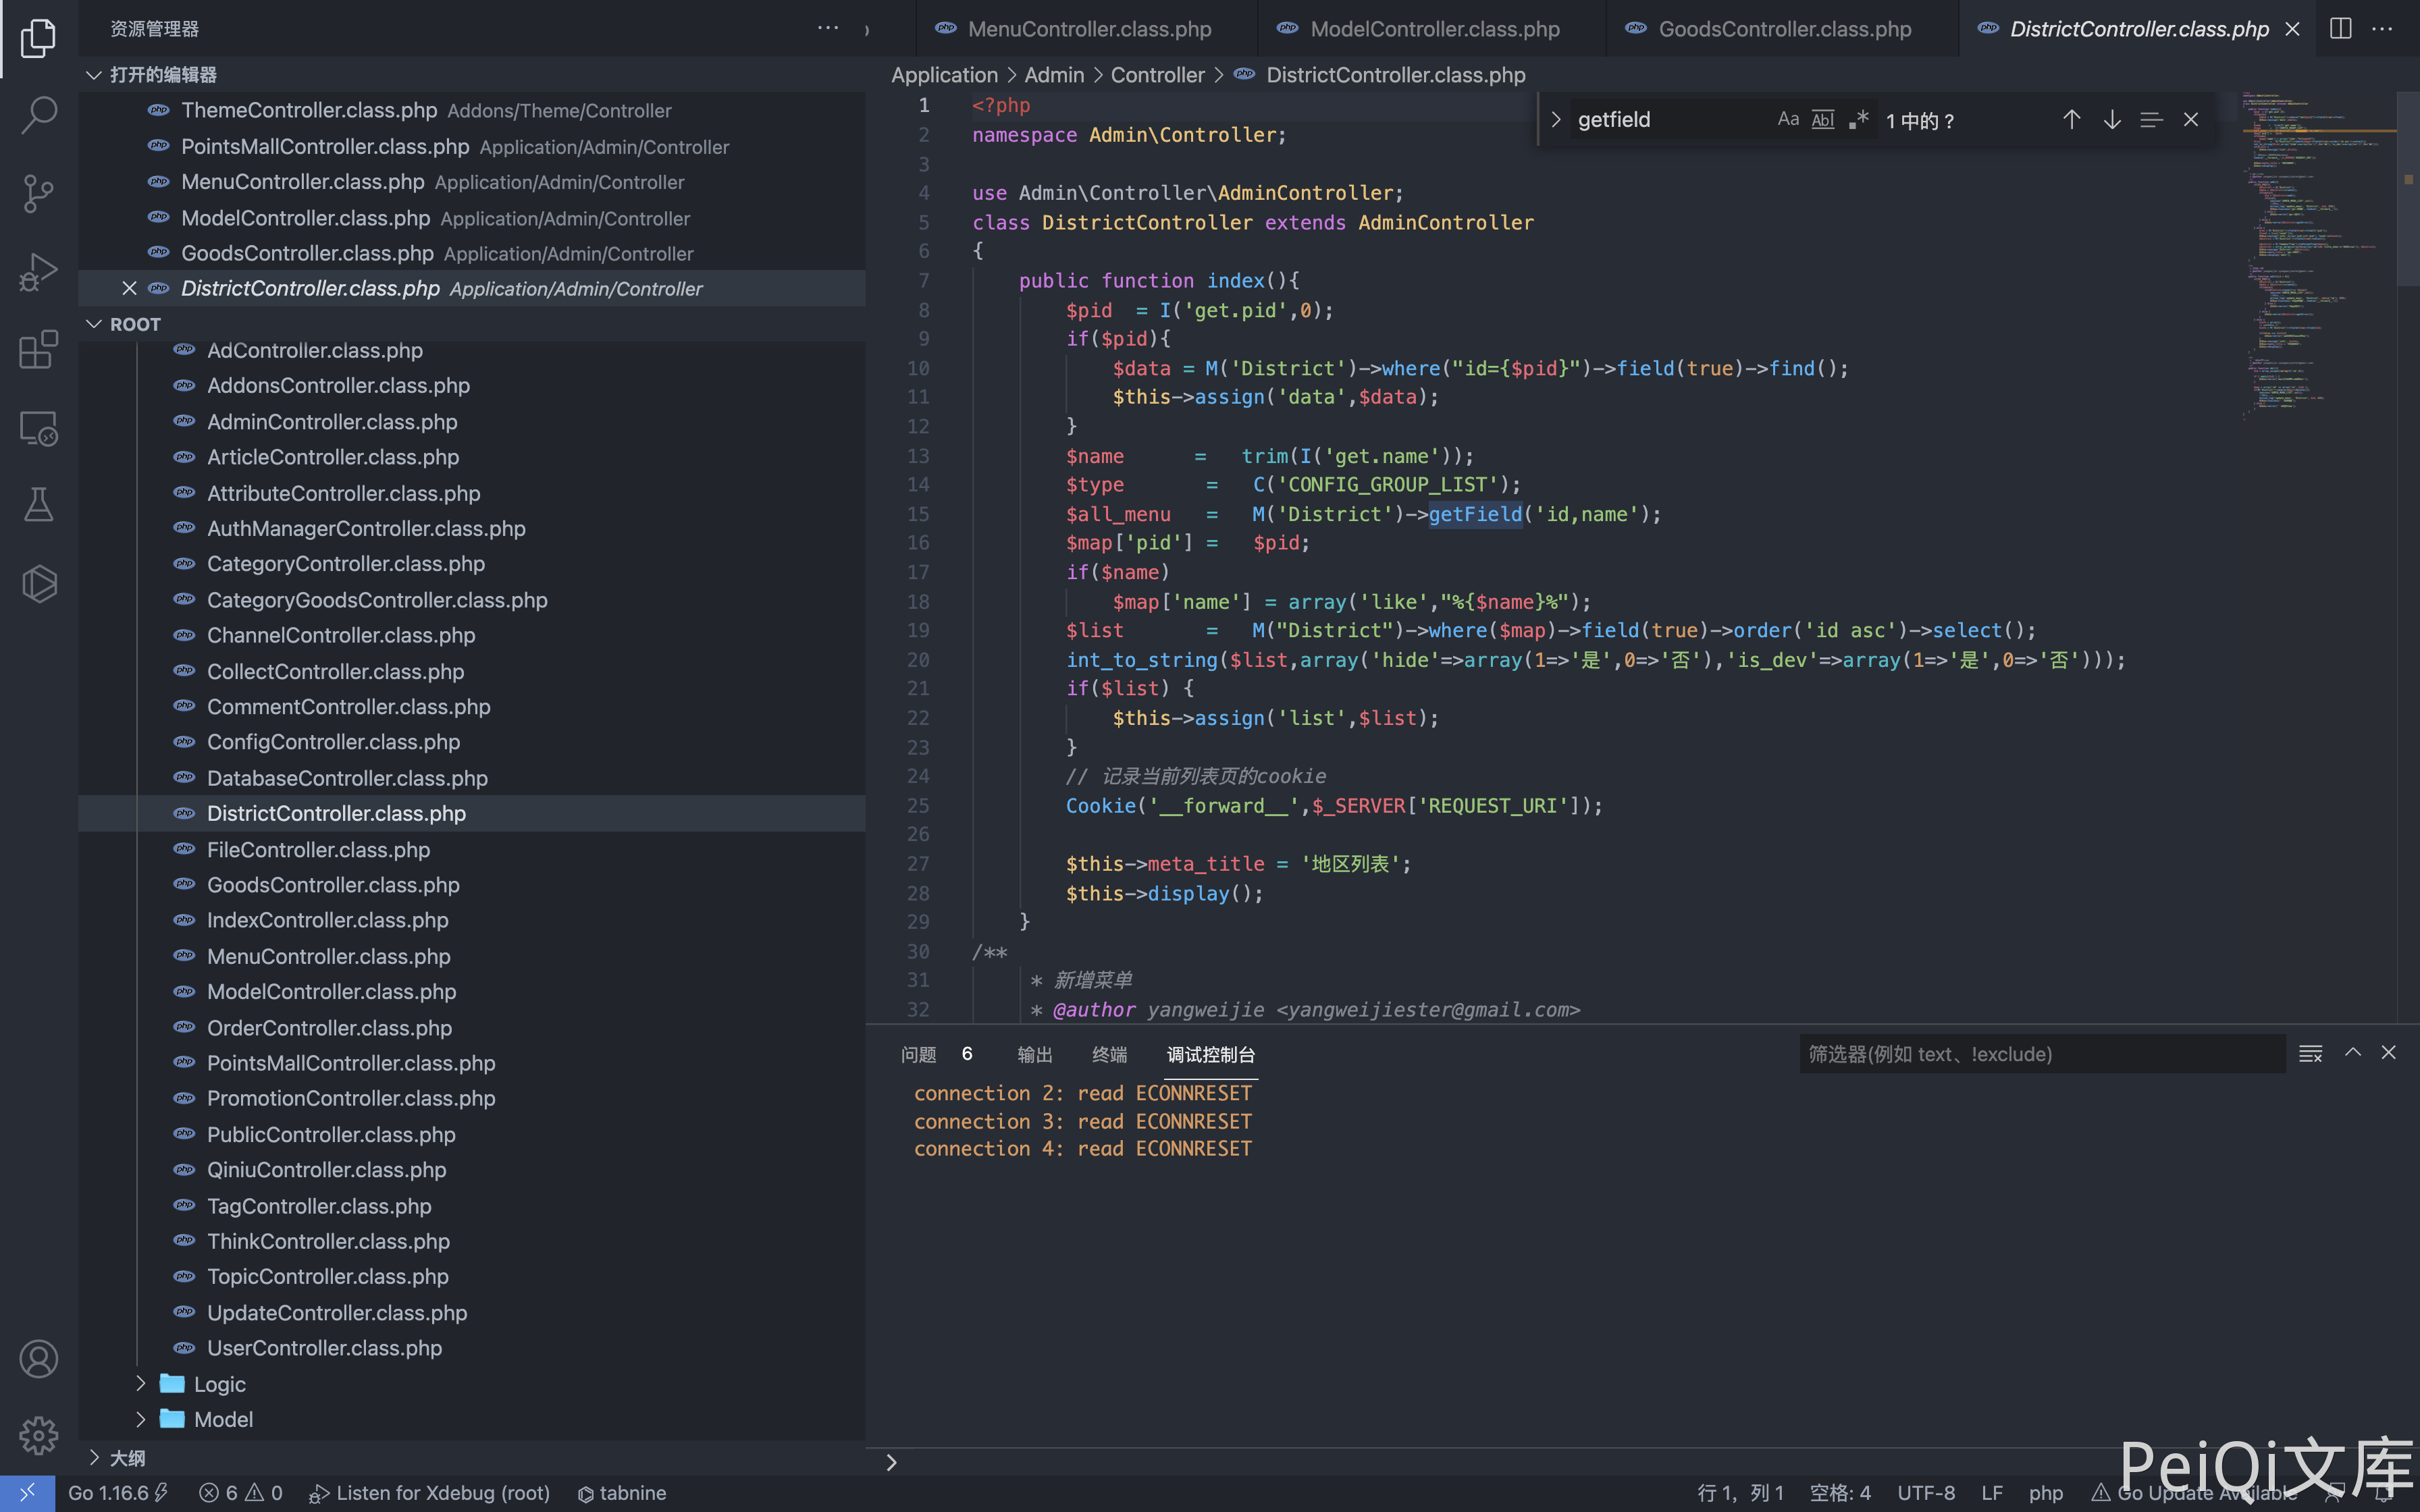Open the Remote Explorer view
The width and height of the screenshot is (2420, 1512).
pyautogui.click(x=38, y=428)
